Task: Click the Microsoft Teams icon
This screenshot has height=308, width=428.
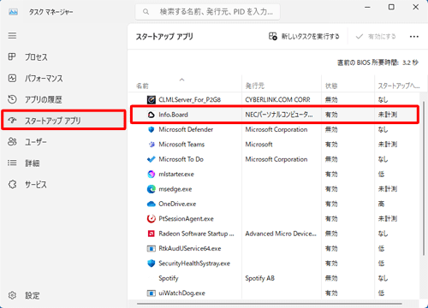Action: [x=152, y=145]
